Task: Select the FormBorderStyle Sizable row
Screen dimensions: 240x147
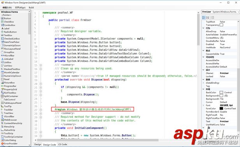Action: tap(220, 112)
